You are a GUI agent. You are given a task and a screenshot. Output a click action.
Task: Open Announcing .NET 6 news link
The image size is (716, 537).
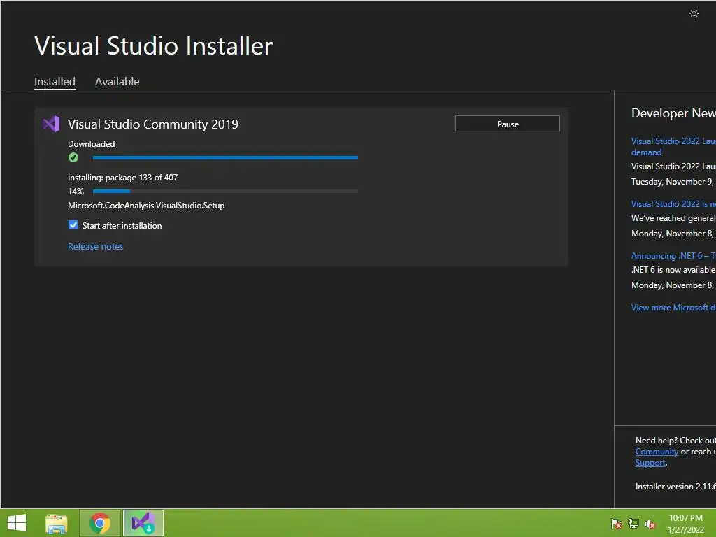click(x=673, y=256)
